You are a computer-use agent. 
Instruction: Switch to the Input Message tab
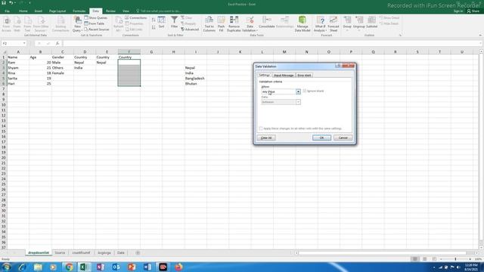284,76
